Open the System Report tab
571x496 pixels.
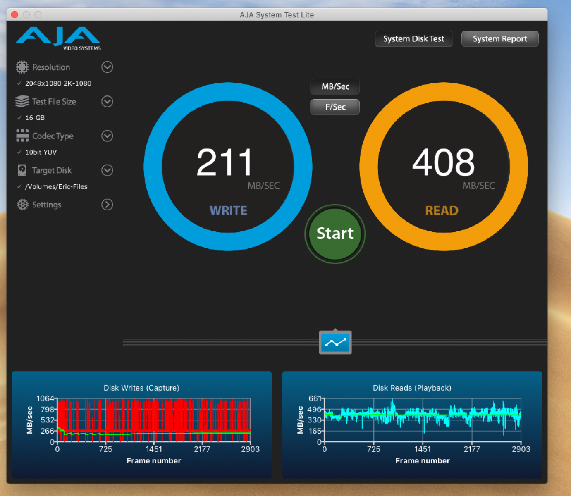pos(500,39)
